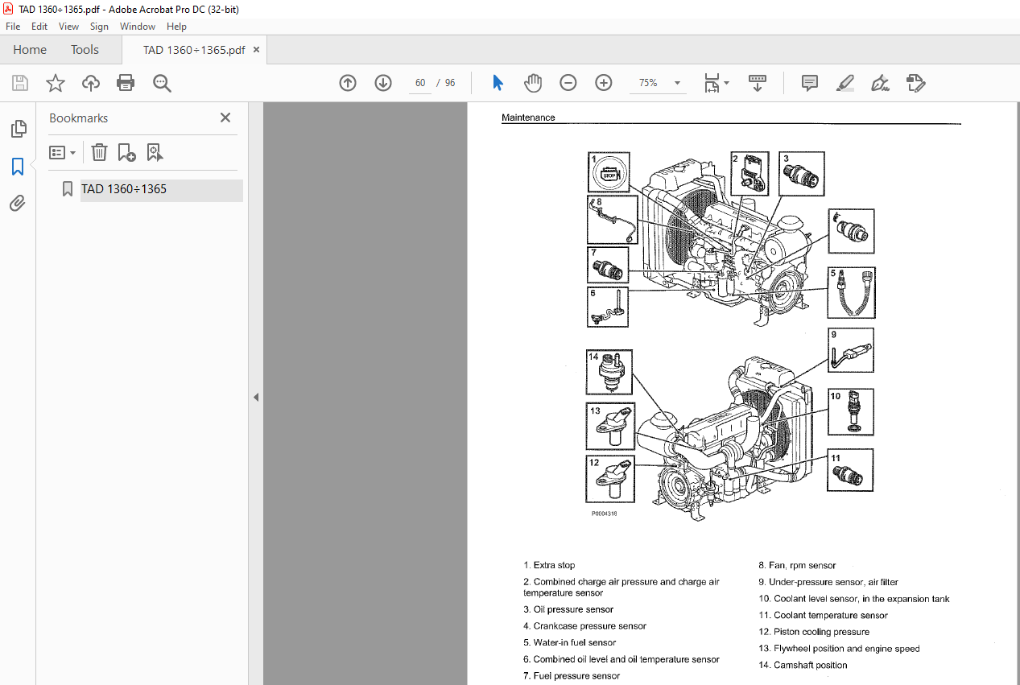1020x685 pixels.
Task: Click the coolant level sensor image labeled 10
Action: pyautogui.click(x=851, y=412)
